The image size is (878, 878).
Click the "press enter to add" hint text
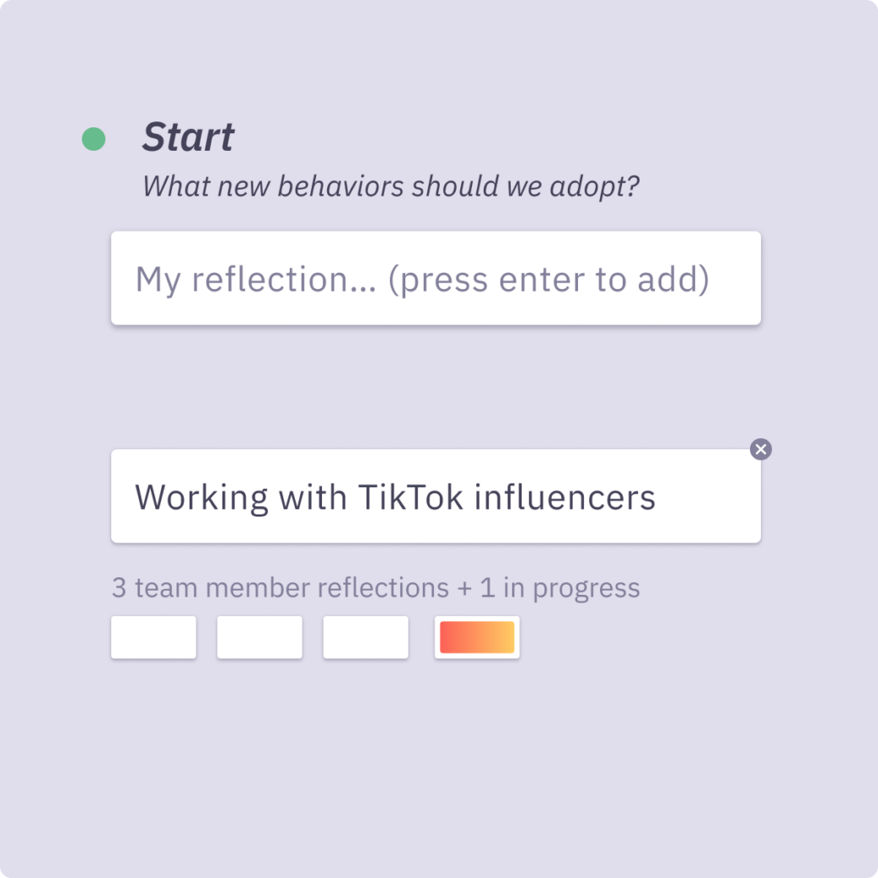pyautogui.click(x=549, y=279)
